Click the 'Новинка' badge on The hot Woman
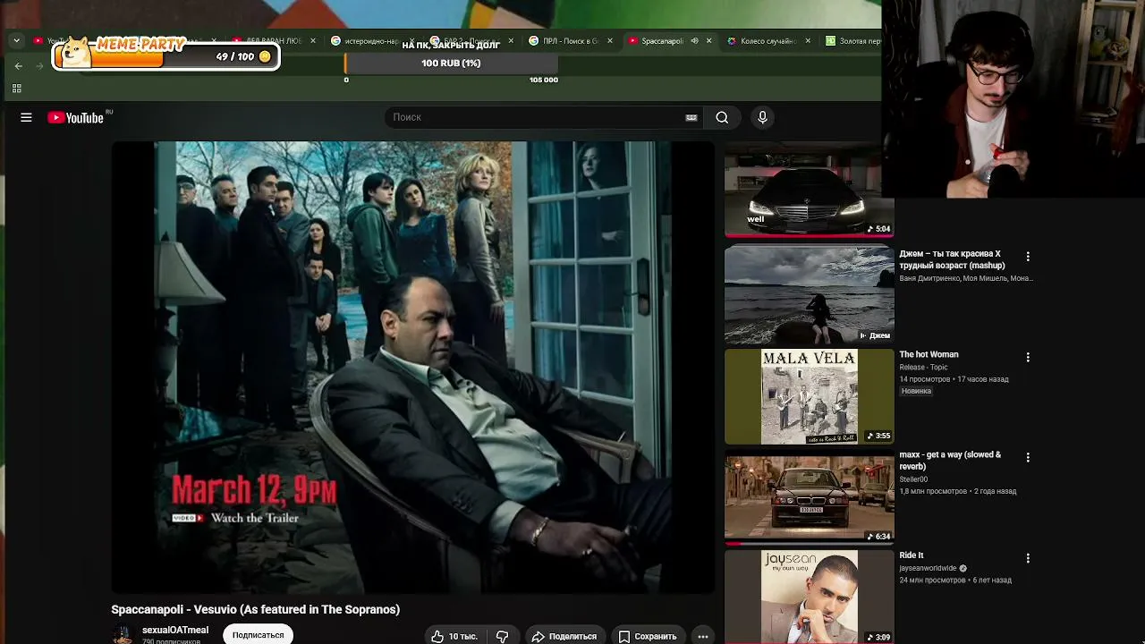The width and height of the screenshot is (1145, 644). click(916, 391)
